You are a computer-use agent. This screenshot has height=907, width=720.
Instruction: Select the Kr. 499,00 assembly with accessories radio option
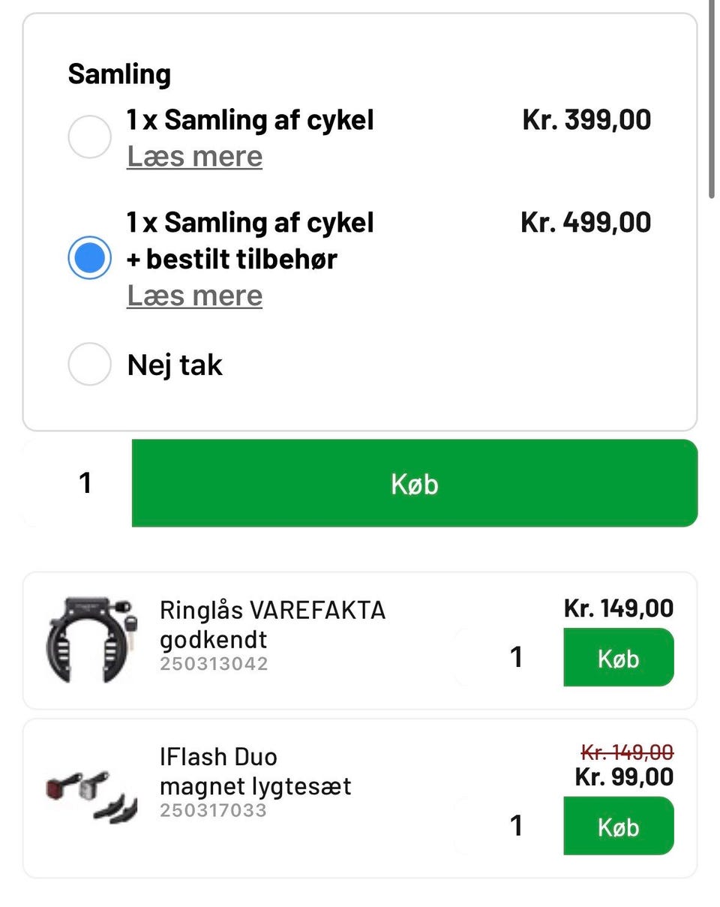90,257
